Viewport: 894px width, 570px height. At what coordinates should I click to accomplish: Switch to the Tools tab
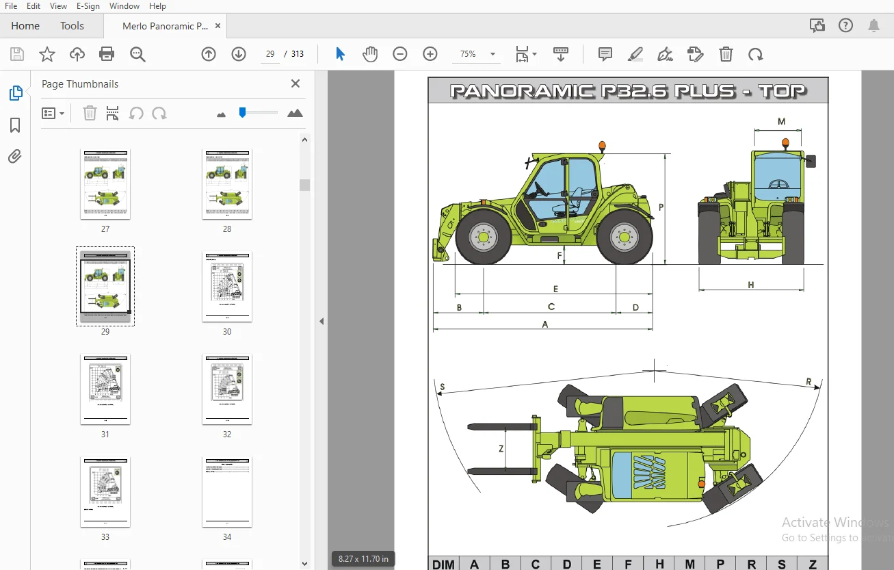point(72,26)
